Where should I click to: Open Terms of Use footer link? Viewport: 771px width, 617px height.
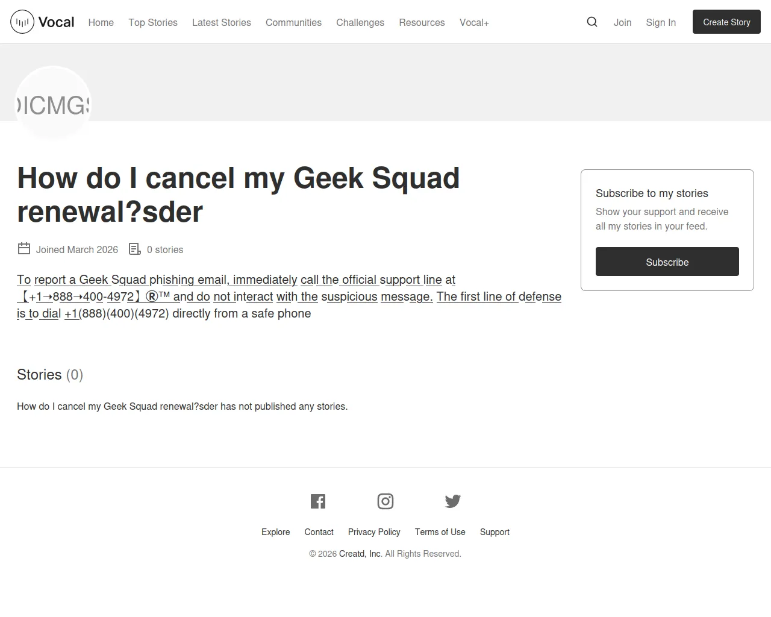pos(440,532)
